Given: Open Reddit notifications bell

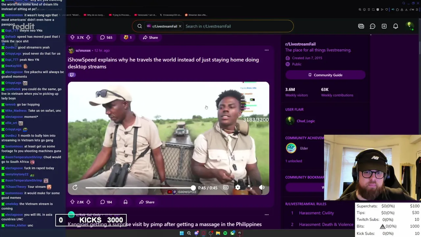Looking at the screenshot, I should tap(396, 26).
